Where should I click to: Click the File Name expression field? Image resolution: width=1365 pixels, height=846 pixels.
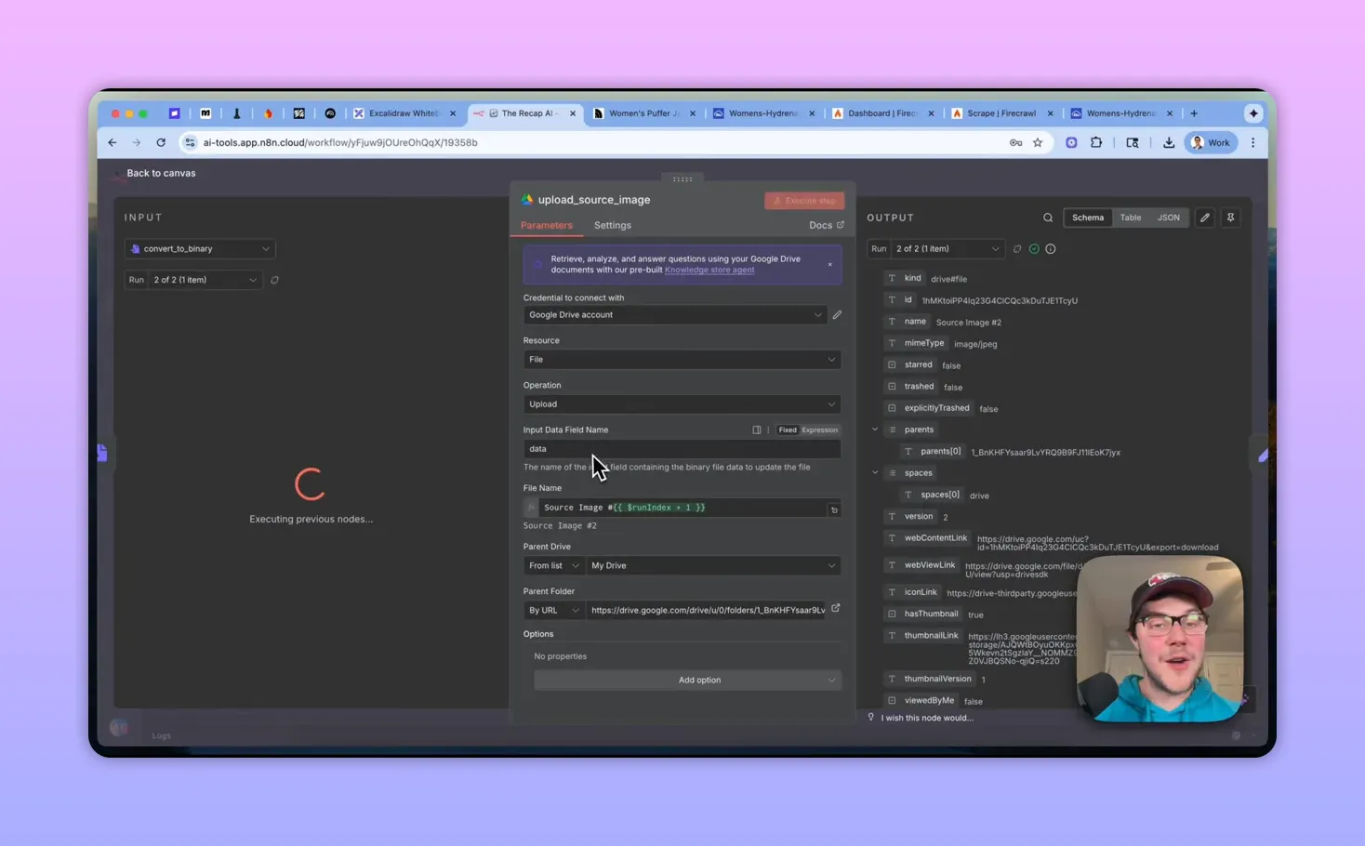click(683, 508)
